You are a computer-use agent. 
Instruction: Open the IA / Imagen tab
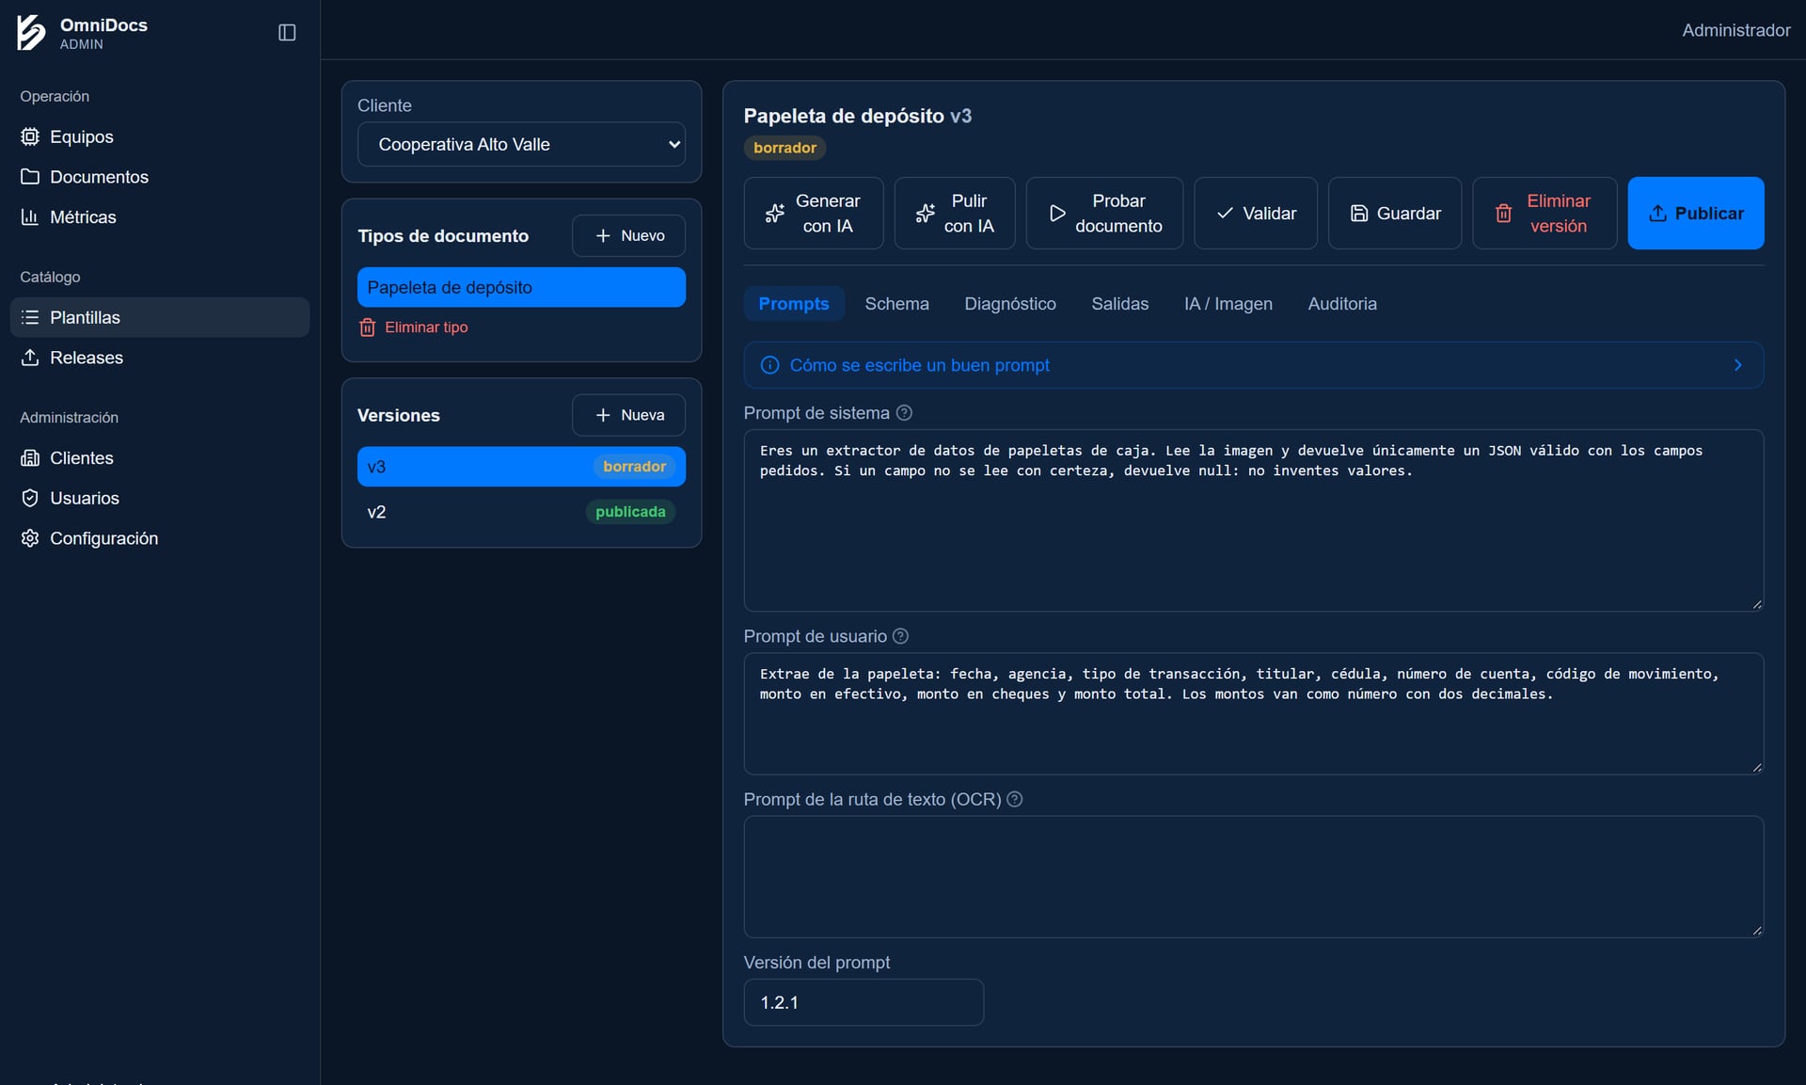click(x=1228, y=304)
